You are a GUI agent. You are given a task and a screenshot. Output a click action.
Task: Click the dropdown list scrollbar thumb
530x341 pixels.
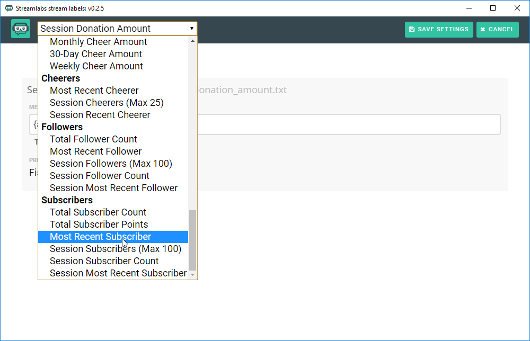pos(193,240)
